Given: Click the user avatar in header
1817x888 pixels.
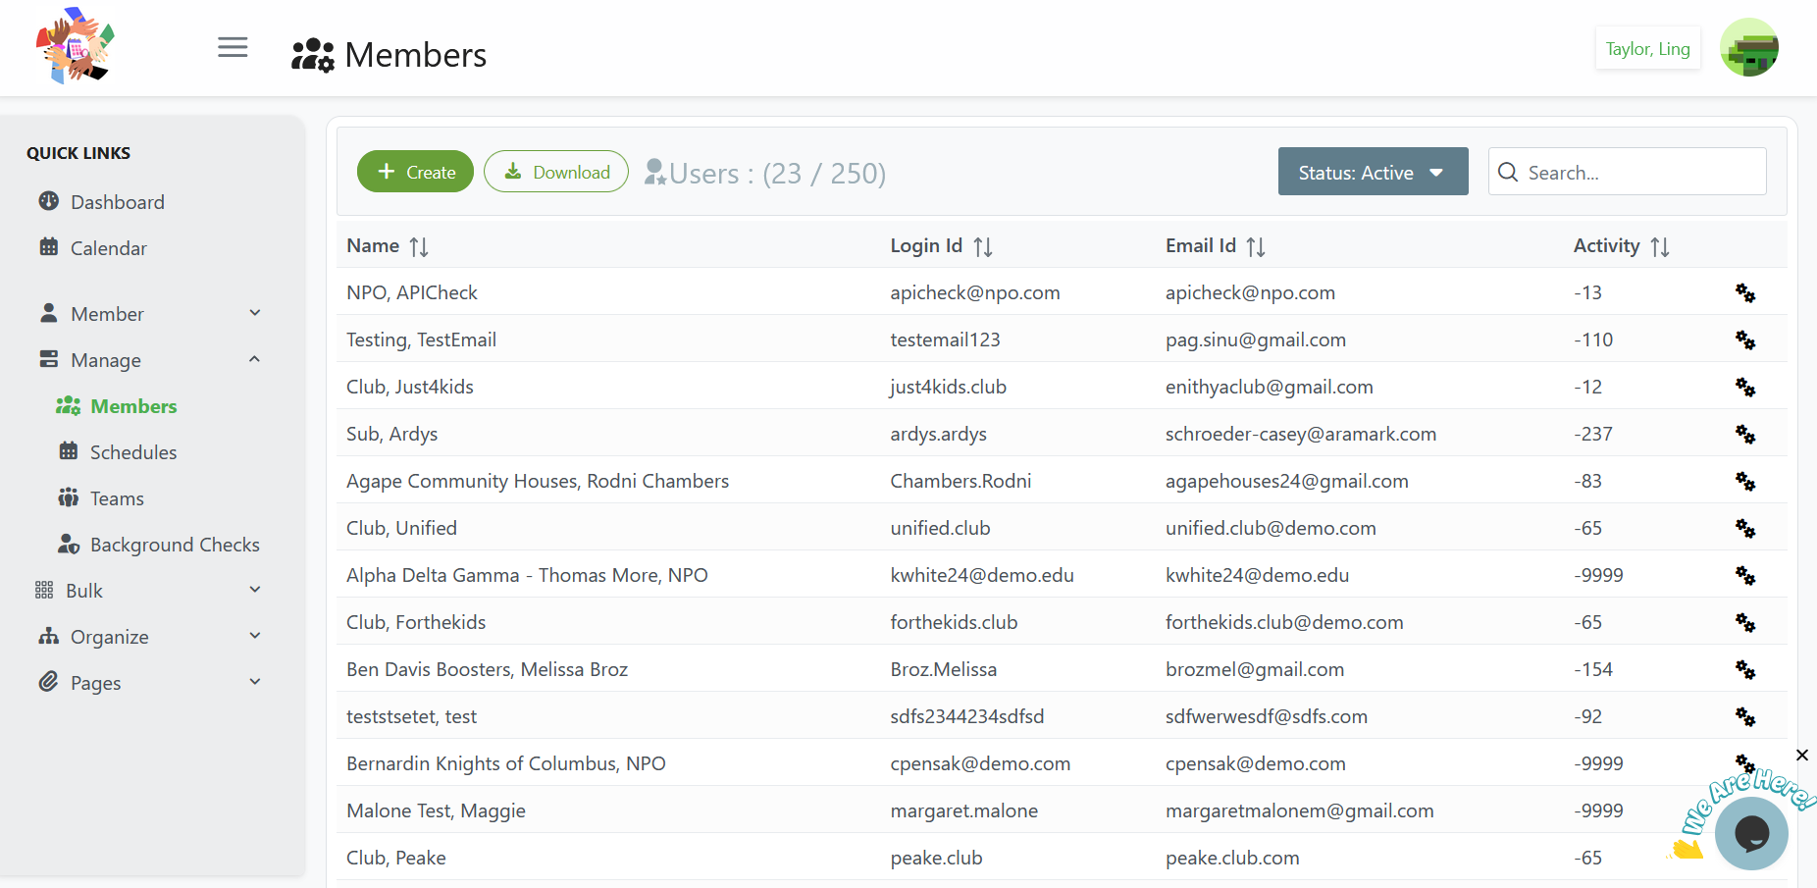Looking at the screenshot, I should (1748, 48).
